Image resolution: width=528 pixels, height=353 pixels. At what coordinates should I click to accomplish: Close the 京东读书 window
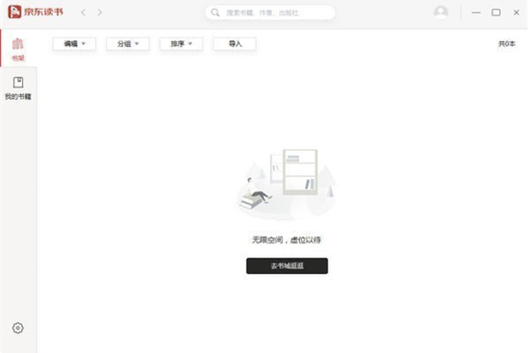click(x=516, y=13)
